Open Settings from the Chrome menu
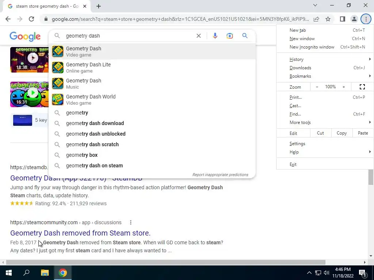 (x=325, y=144)
